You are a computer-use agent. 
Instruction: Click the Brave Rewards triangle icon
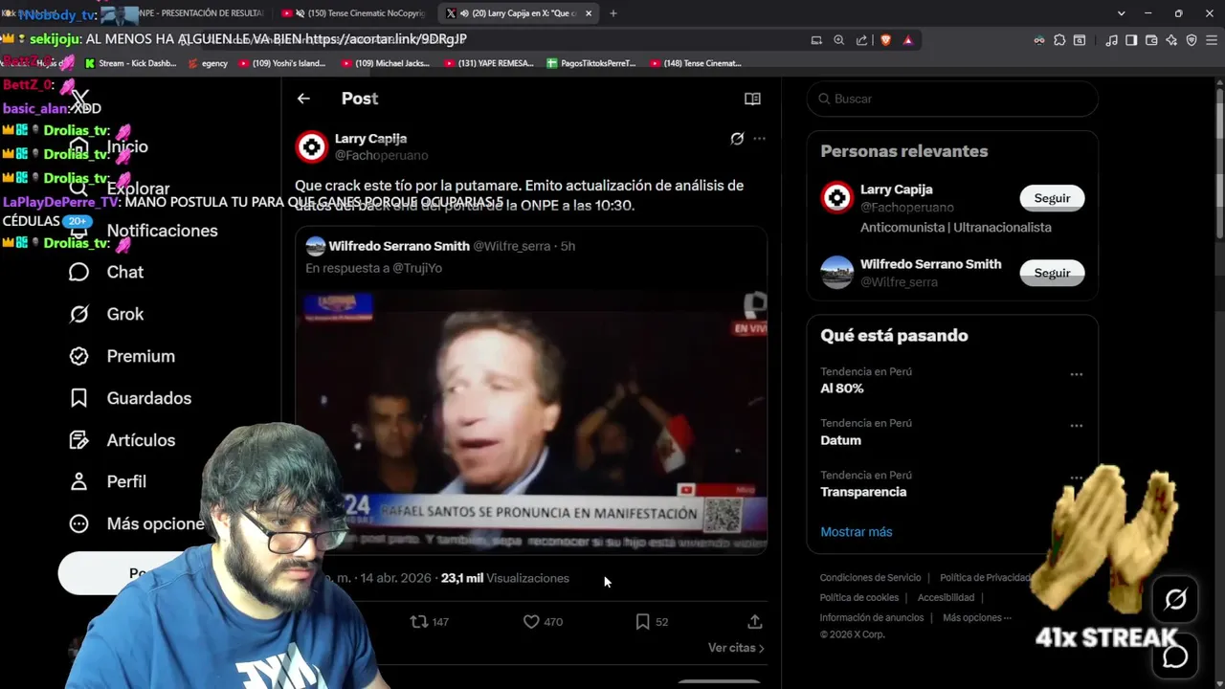[907, 40]
